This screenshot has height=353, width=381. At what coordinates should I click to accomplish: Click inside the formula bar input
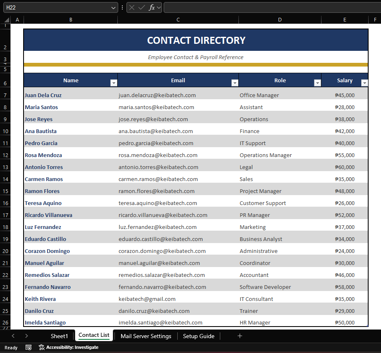(272, 7)
